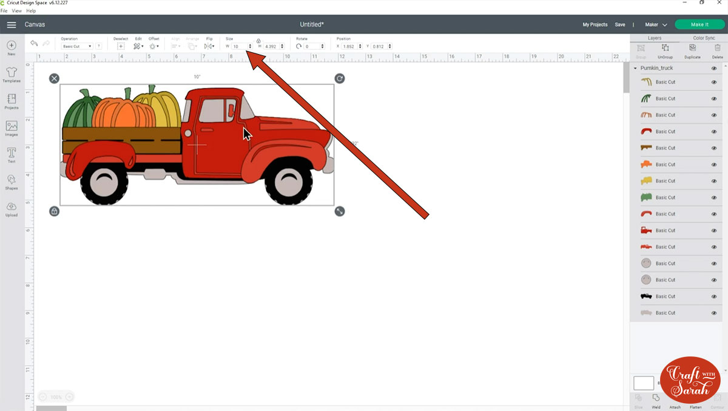Click the rotate handle on the truck selection
The image size is (728, 411).
click(340, 78)
